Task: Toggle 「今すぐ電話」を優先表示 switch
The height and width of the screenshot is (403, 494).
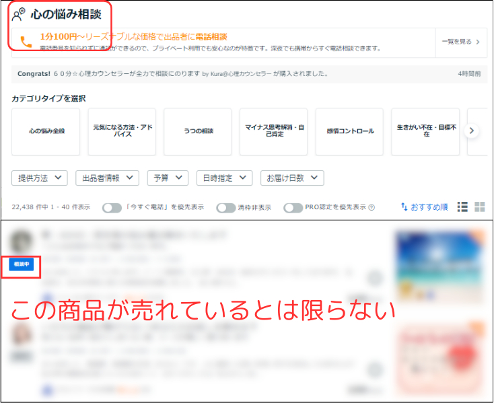Action: pos(112,208)
